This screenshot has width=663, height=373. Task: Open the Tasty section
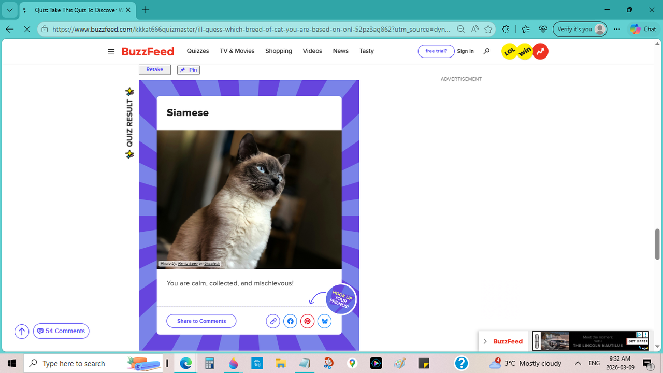367,51
